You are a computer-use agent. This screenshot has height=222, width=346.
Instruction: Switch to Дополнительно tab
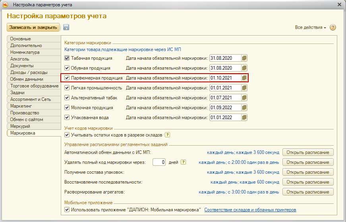34,46
